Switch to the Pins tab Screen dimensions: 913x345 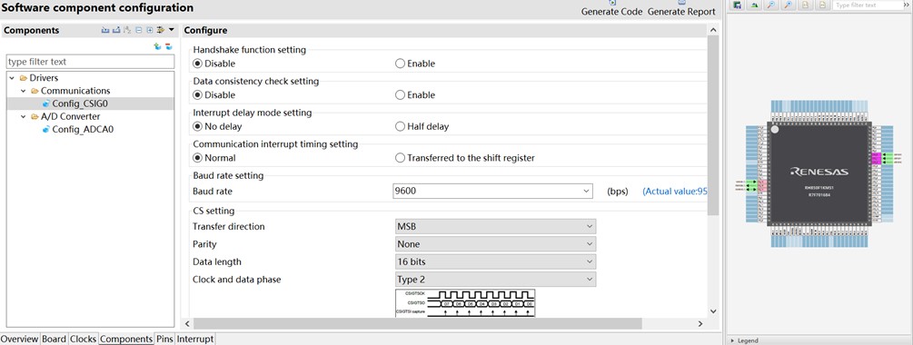(164, 339)
